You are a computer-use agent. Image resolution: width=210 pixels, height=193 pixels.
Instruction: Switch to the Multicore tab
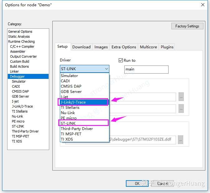[x=148, y=47]
